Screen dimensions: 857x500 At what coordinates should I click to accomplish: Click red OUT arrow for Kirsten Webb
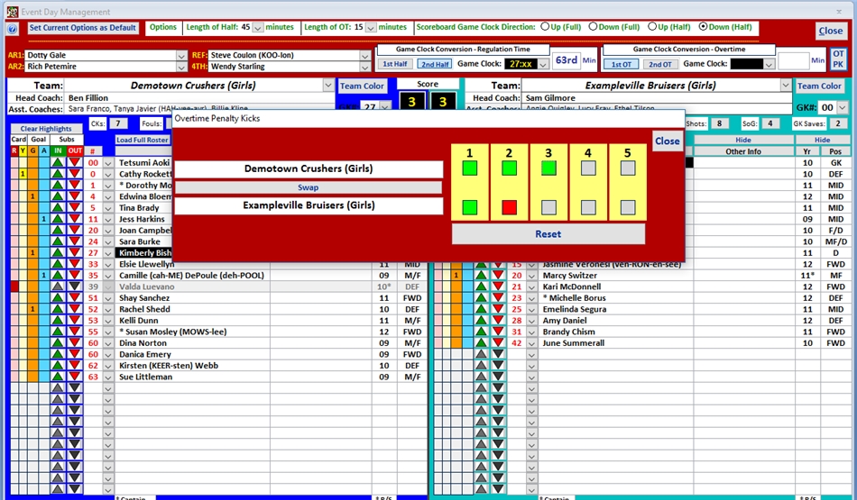coord(75,365)
